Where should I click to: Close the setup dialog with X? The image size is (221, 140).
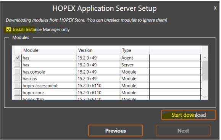click(215, 8)
